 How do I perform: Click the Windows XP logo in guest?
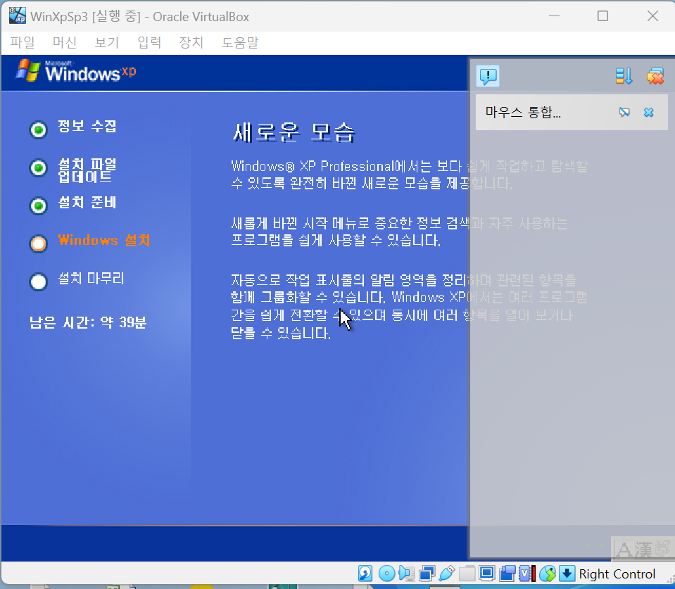point(76,71)
